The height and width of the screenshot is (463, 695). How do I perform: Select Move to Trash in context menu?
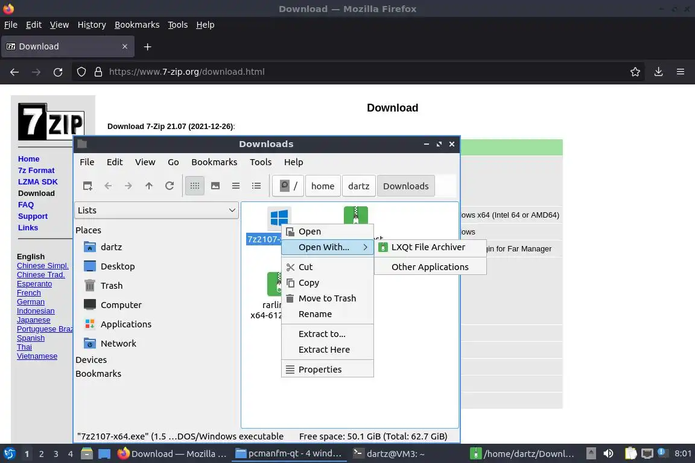pos(328,298)
